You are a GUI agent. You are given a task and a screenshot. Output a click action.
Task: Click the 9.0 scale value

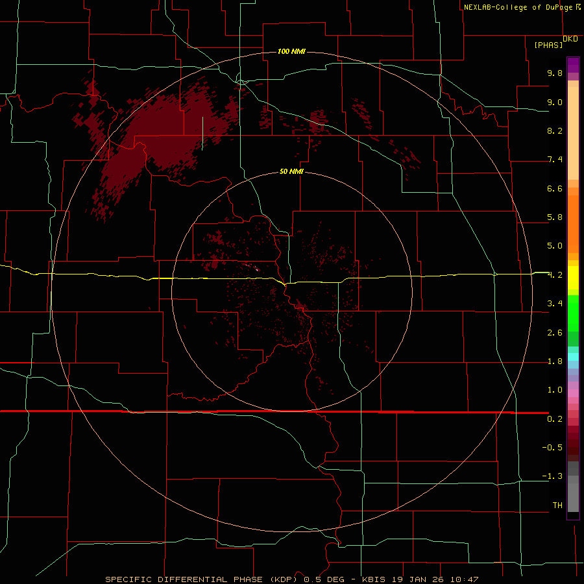pyautogui.click(x=555, y=102)
